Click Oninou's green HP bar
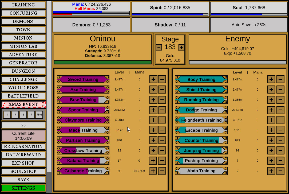The image size is (289, 194). (x=102, y=62)
